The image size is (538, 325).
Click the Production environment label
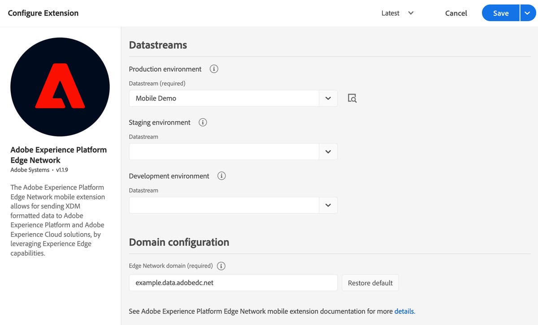click(x=165, y=69)
